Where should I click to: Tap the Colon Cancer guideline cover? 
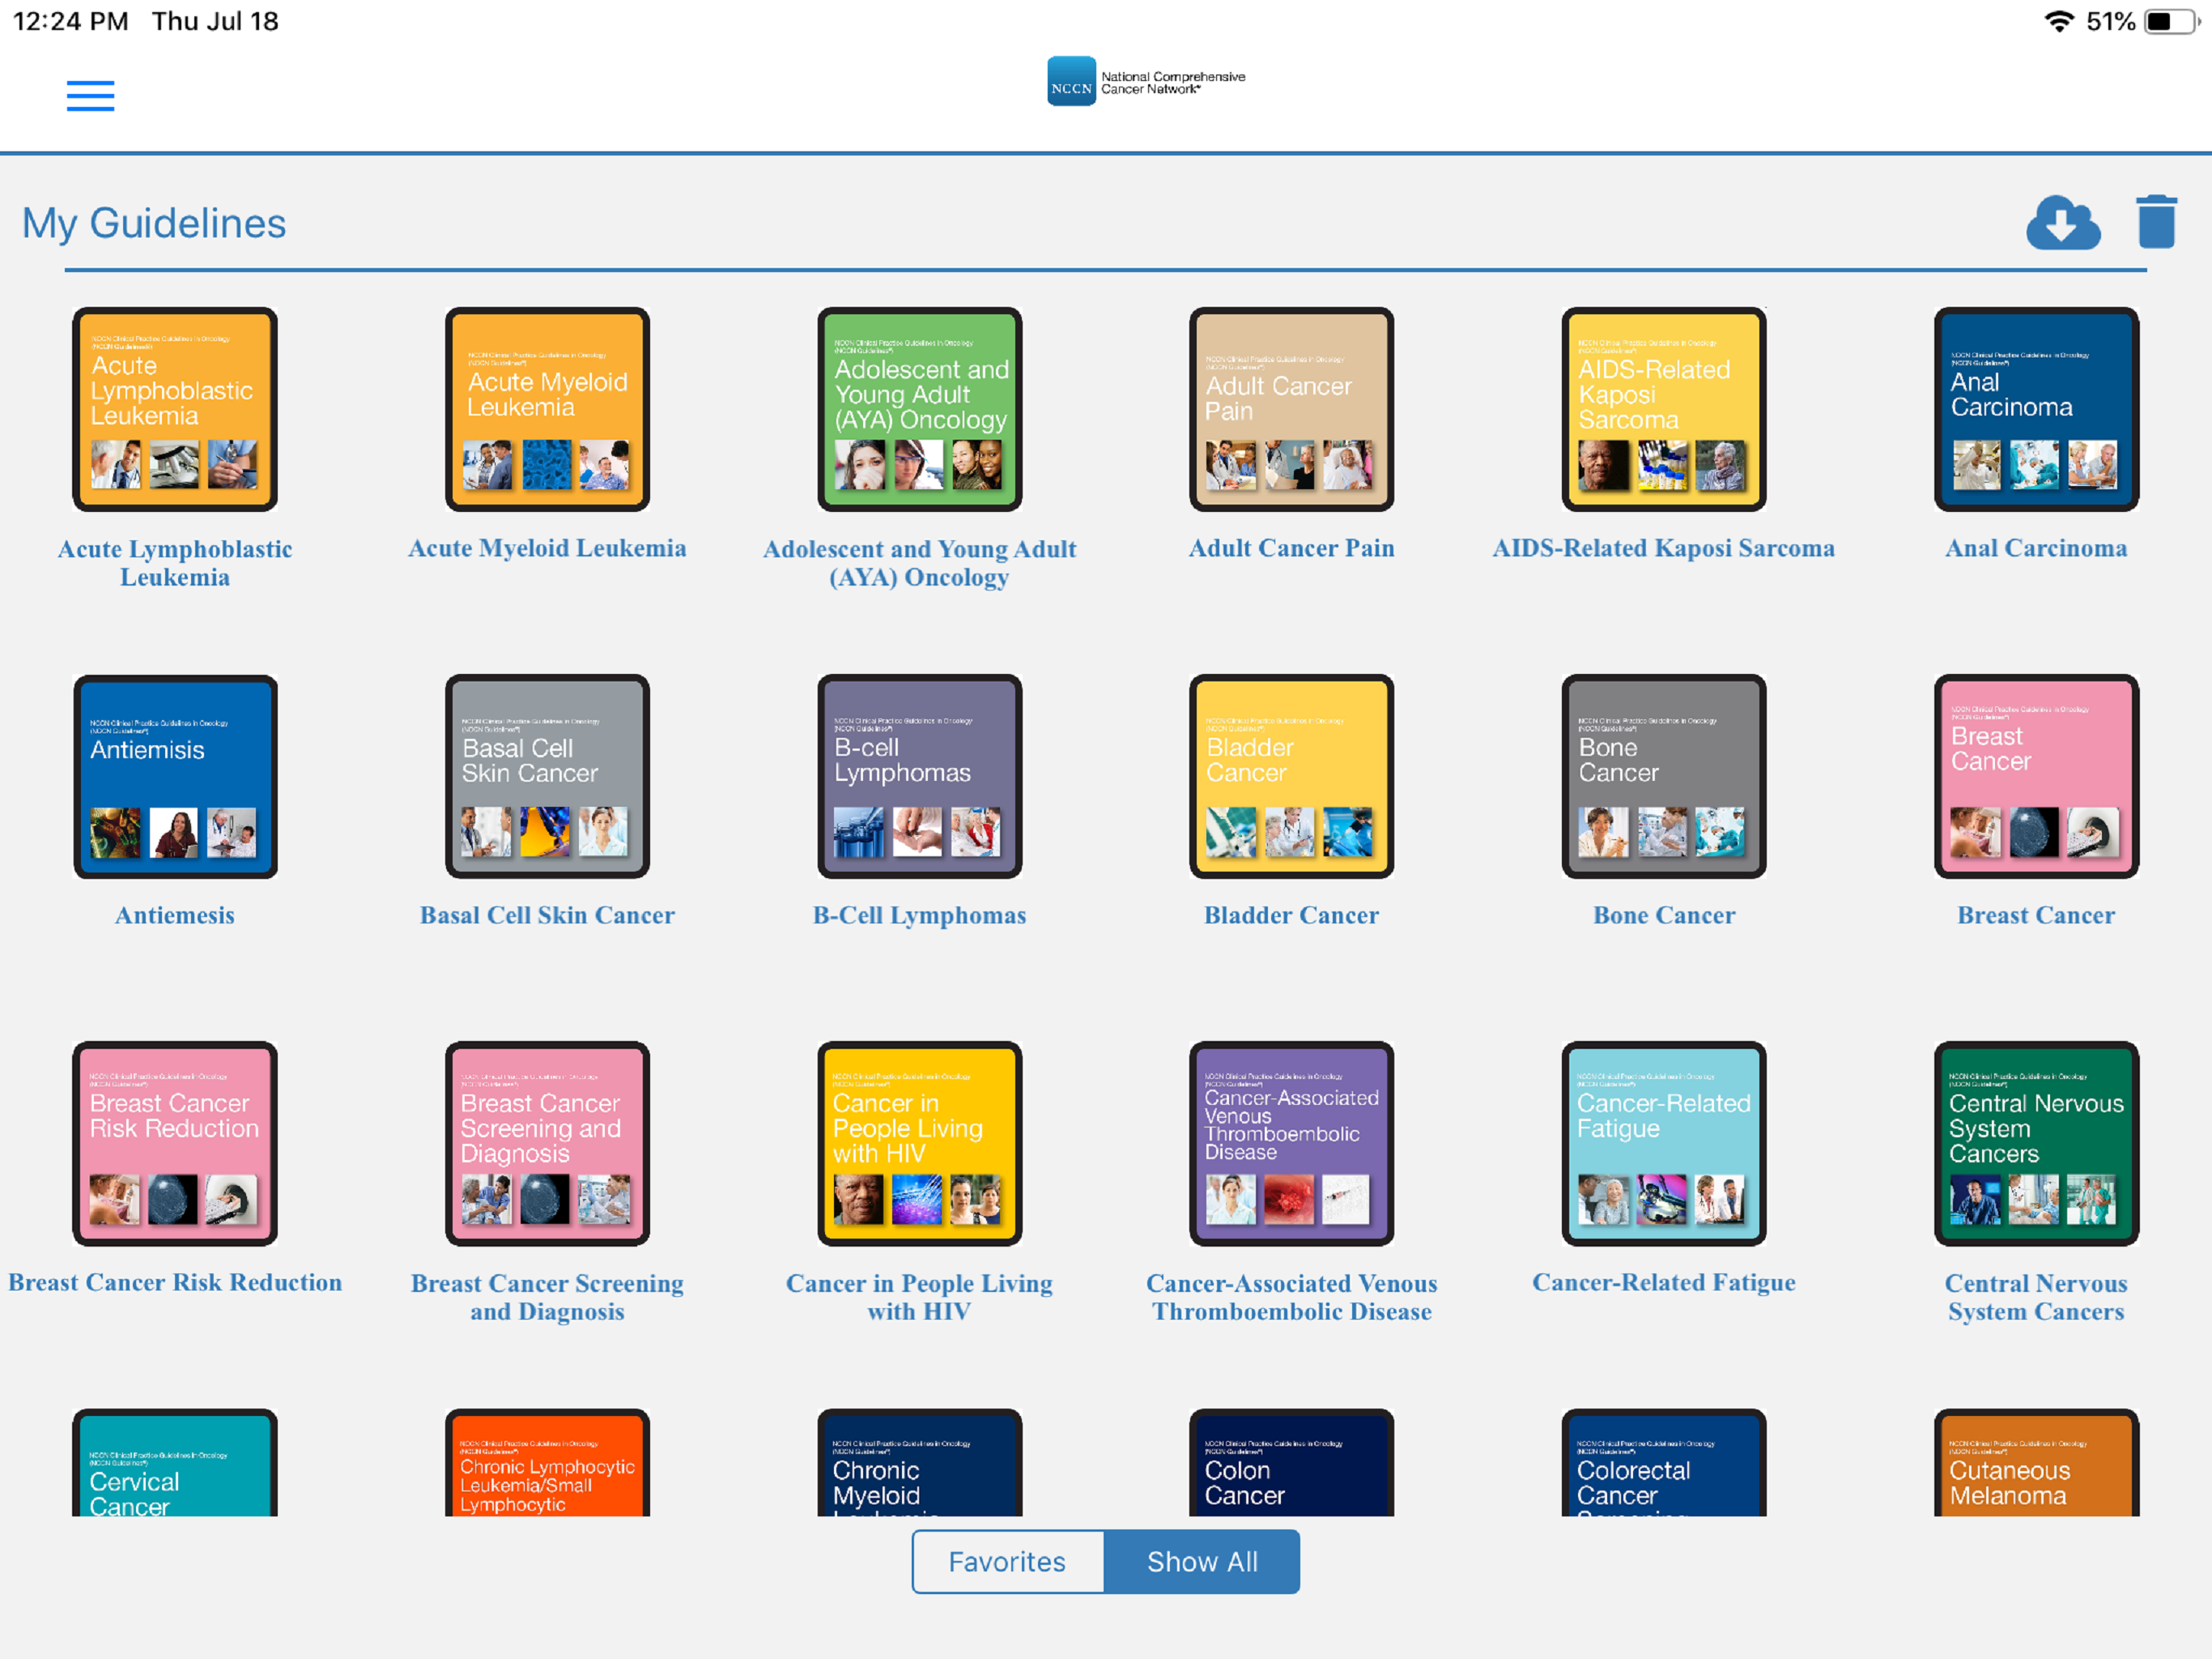click(x=1291, y=1463)
